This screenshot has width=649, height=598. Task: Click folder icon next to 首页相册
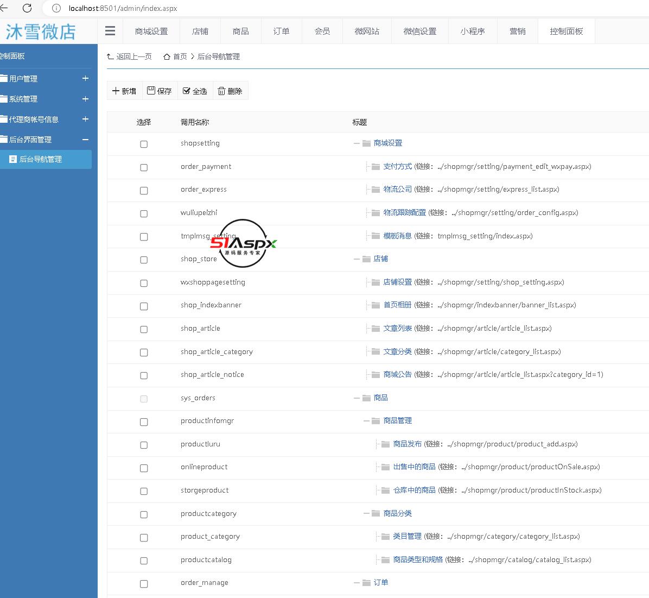(376, 305)
